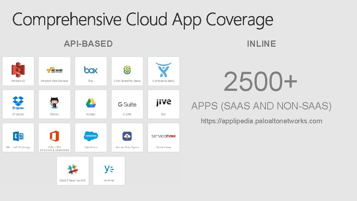Screen dimensions: 357x201
Task: Select the Slack Enterprise Grid label
Action: click(x=73, y=180)
